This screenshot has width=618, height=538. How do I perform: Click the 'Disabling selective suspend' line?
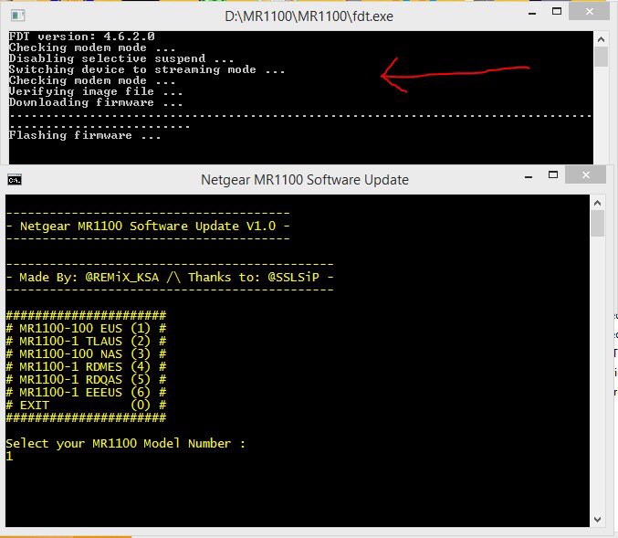[x=121, y=58]
